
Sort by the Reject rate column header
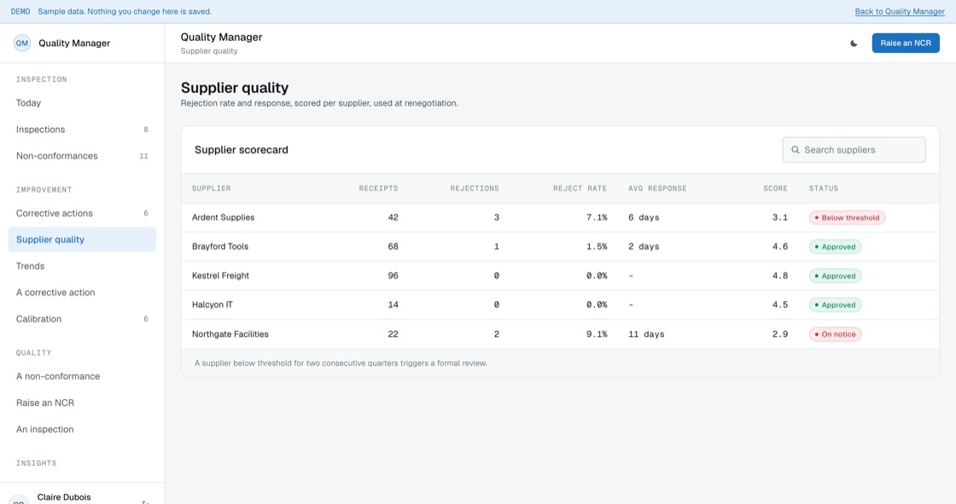pos(580,188)
